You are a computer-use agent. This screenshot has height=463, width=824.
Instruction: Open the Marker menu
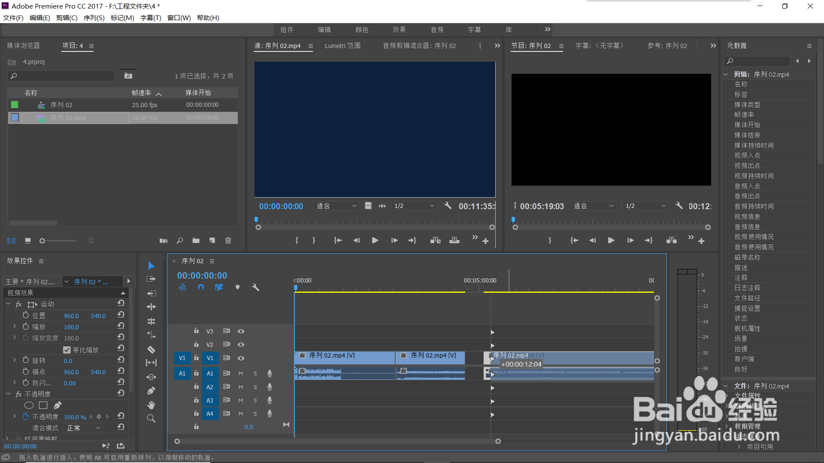(x=122, y=18)
